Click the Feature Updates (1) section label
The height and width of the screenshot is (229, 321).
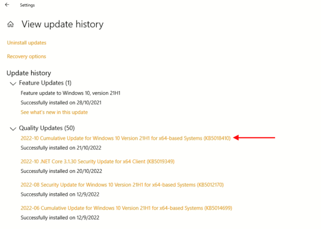pos(45,83)
